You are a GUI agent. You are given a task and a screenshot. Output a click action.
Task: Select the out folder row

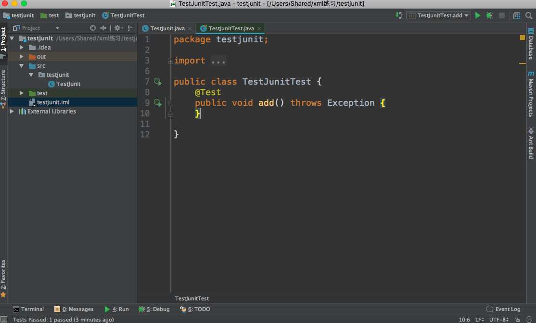(73, 57)
